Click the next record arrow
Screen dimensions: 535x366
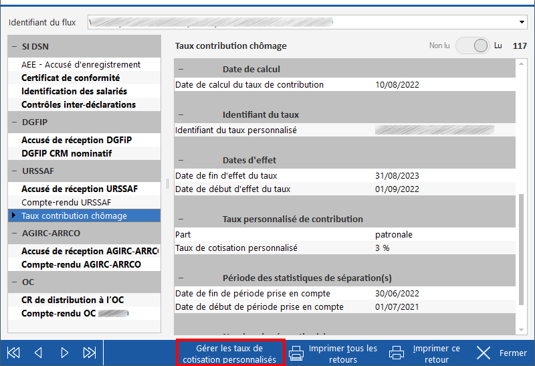[65, 353]
